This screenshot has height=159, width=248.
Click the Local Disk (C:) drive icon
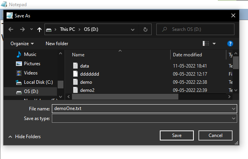pos(19,82)
